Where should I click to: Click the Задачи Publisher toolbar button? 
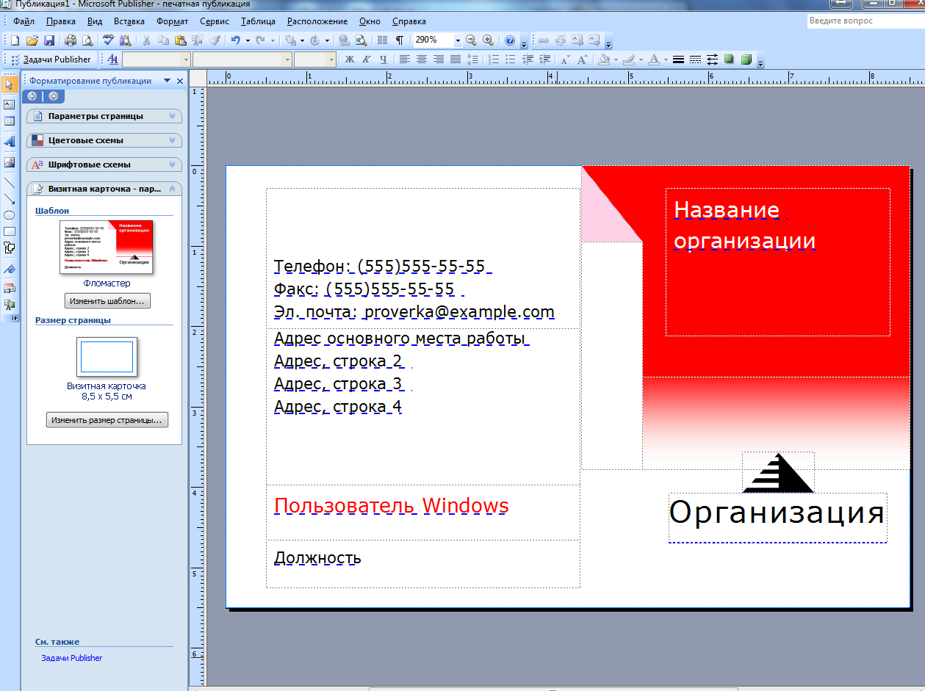point(51,59)
